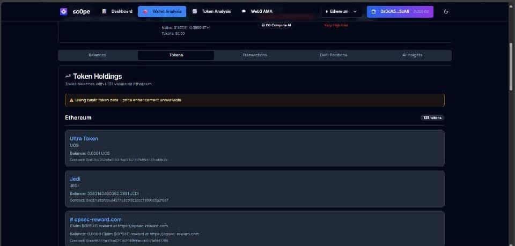Click the wallet icon in address button

[x=373, y=11]
